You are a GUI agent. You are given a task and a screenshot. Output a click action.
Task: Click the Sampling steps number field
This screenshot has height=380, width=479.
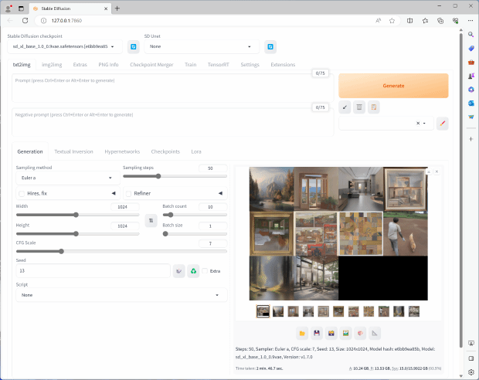pyautogui.click(x=213, y=168)
